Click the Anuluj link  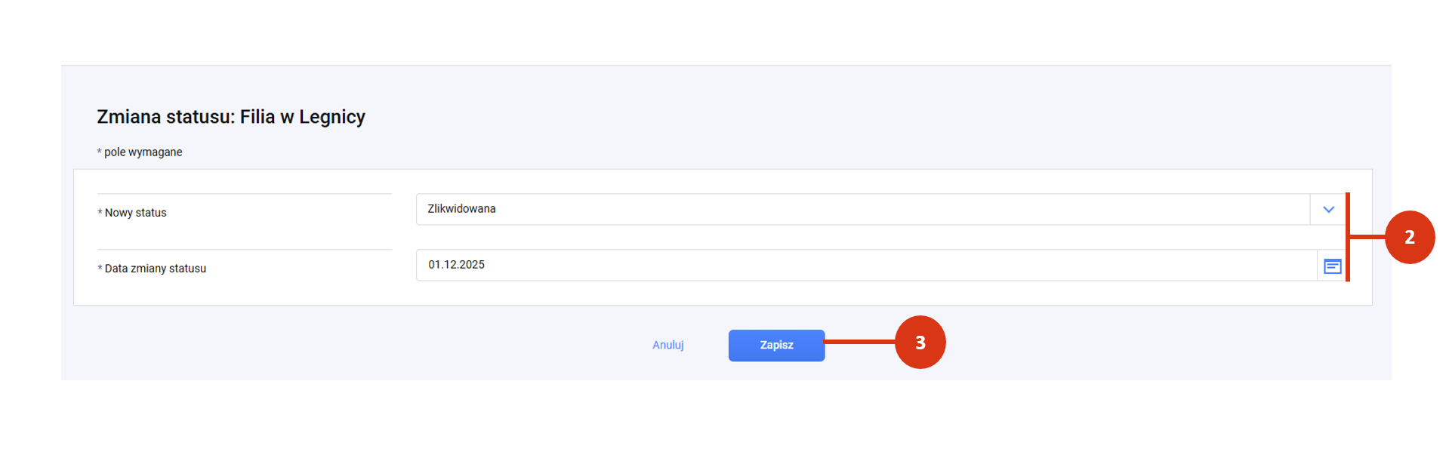[x=668, y=346]
